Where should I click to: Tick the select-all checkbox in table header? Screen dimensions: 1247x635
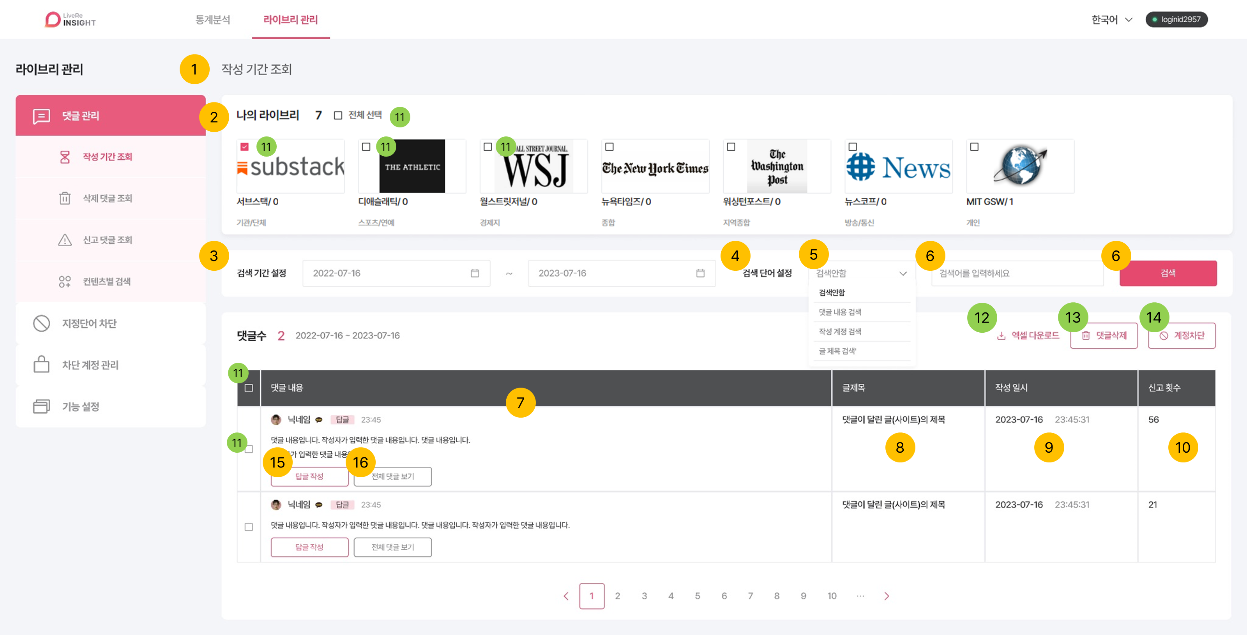249,388
